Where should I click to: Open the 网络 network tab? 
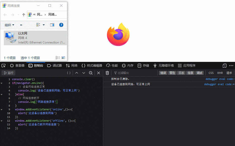point(72,66)
